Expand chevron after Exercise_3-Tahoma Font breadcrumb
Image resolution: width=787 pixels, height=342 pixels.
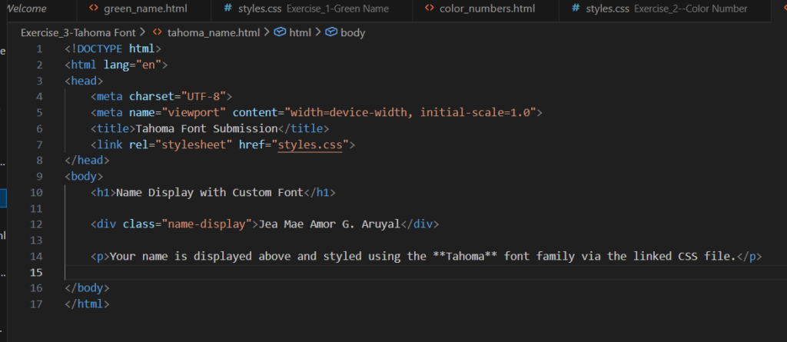143,33
